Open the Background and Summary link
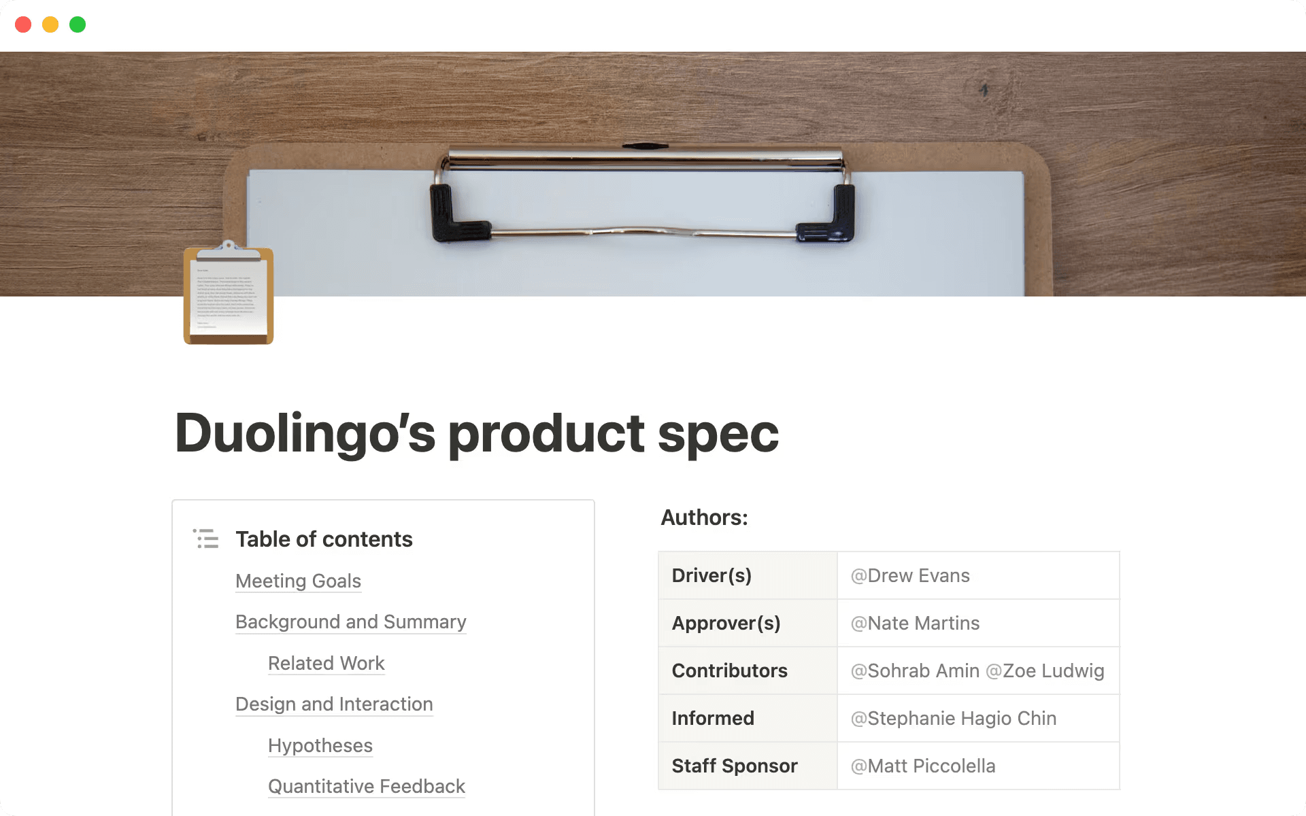The height and width of the screenshot is (816, 1306). click(350, 622)
